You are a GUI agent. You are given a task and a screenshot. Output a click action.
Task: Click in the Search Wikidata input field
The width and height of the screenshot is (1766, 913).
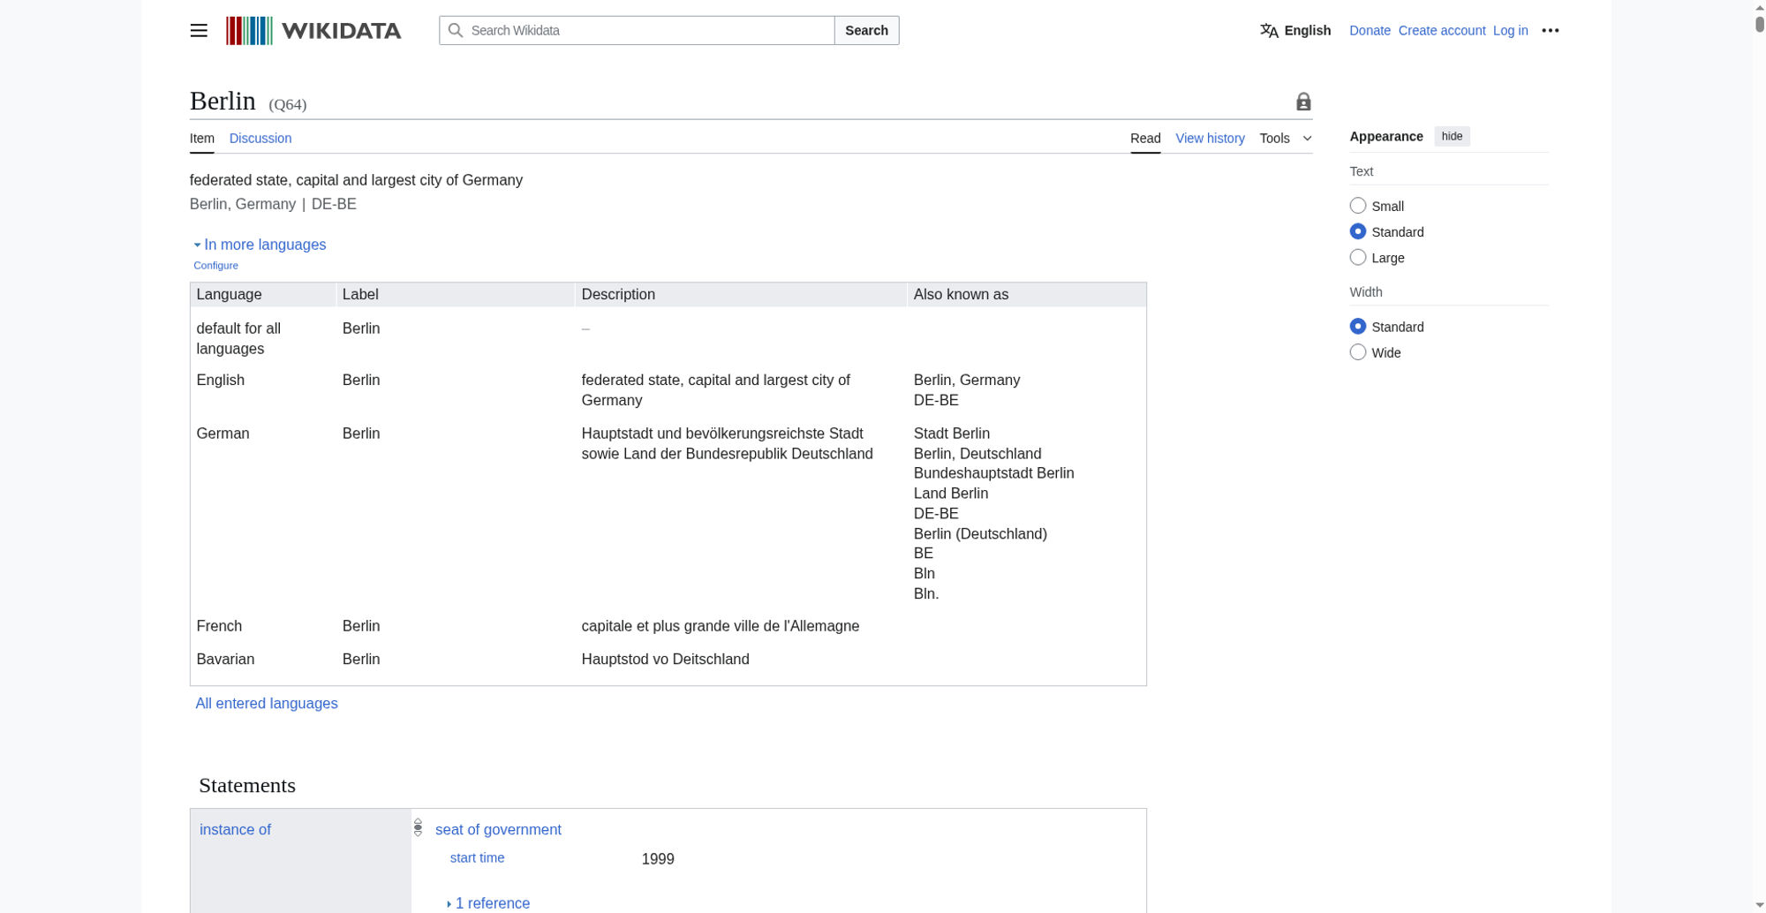[x=649, y=31]
